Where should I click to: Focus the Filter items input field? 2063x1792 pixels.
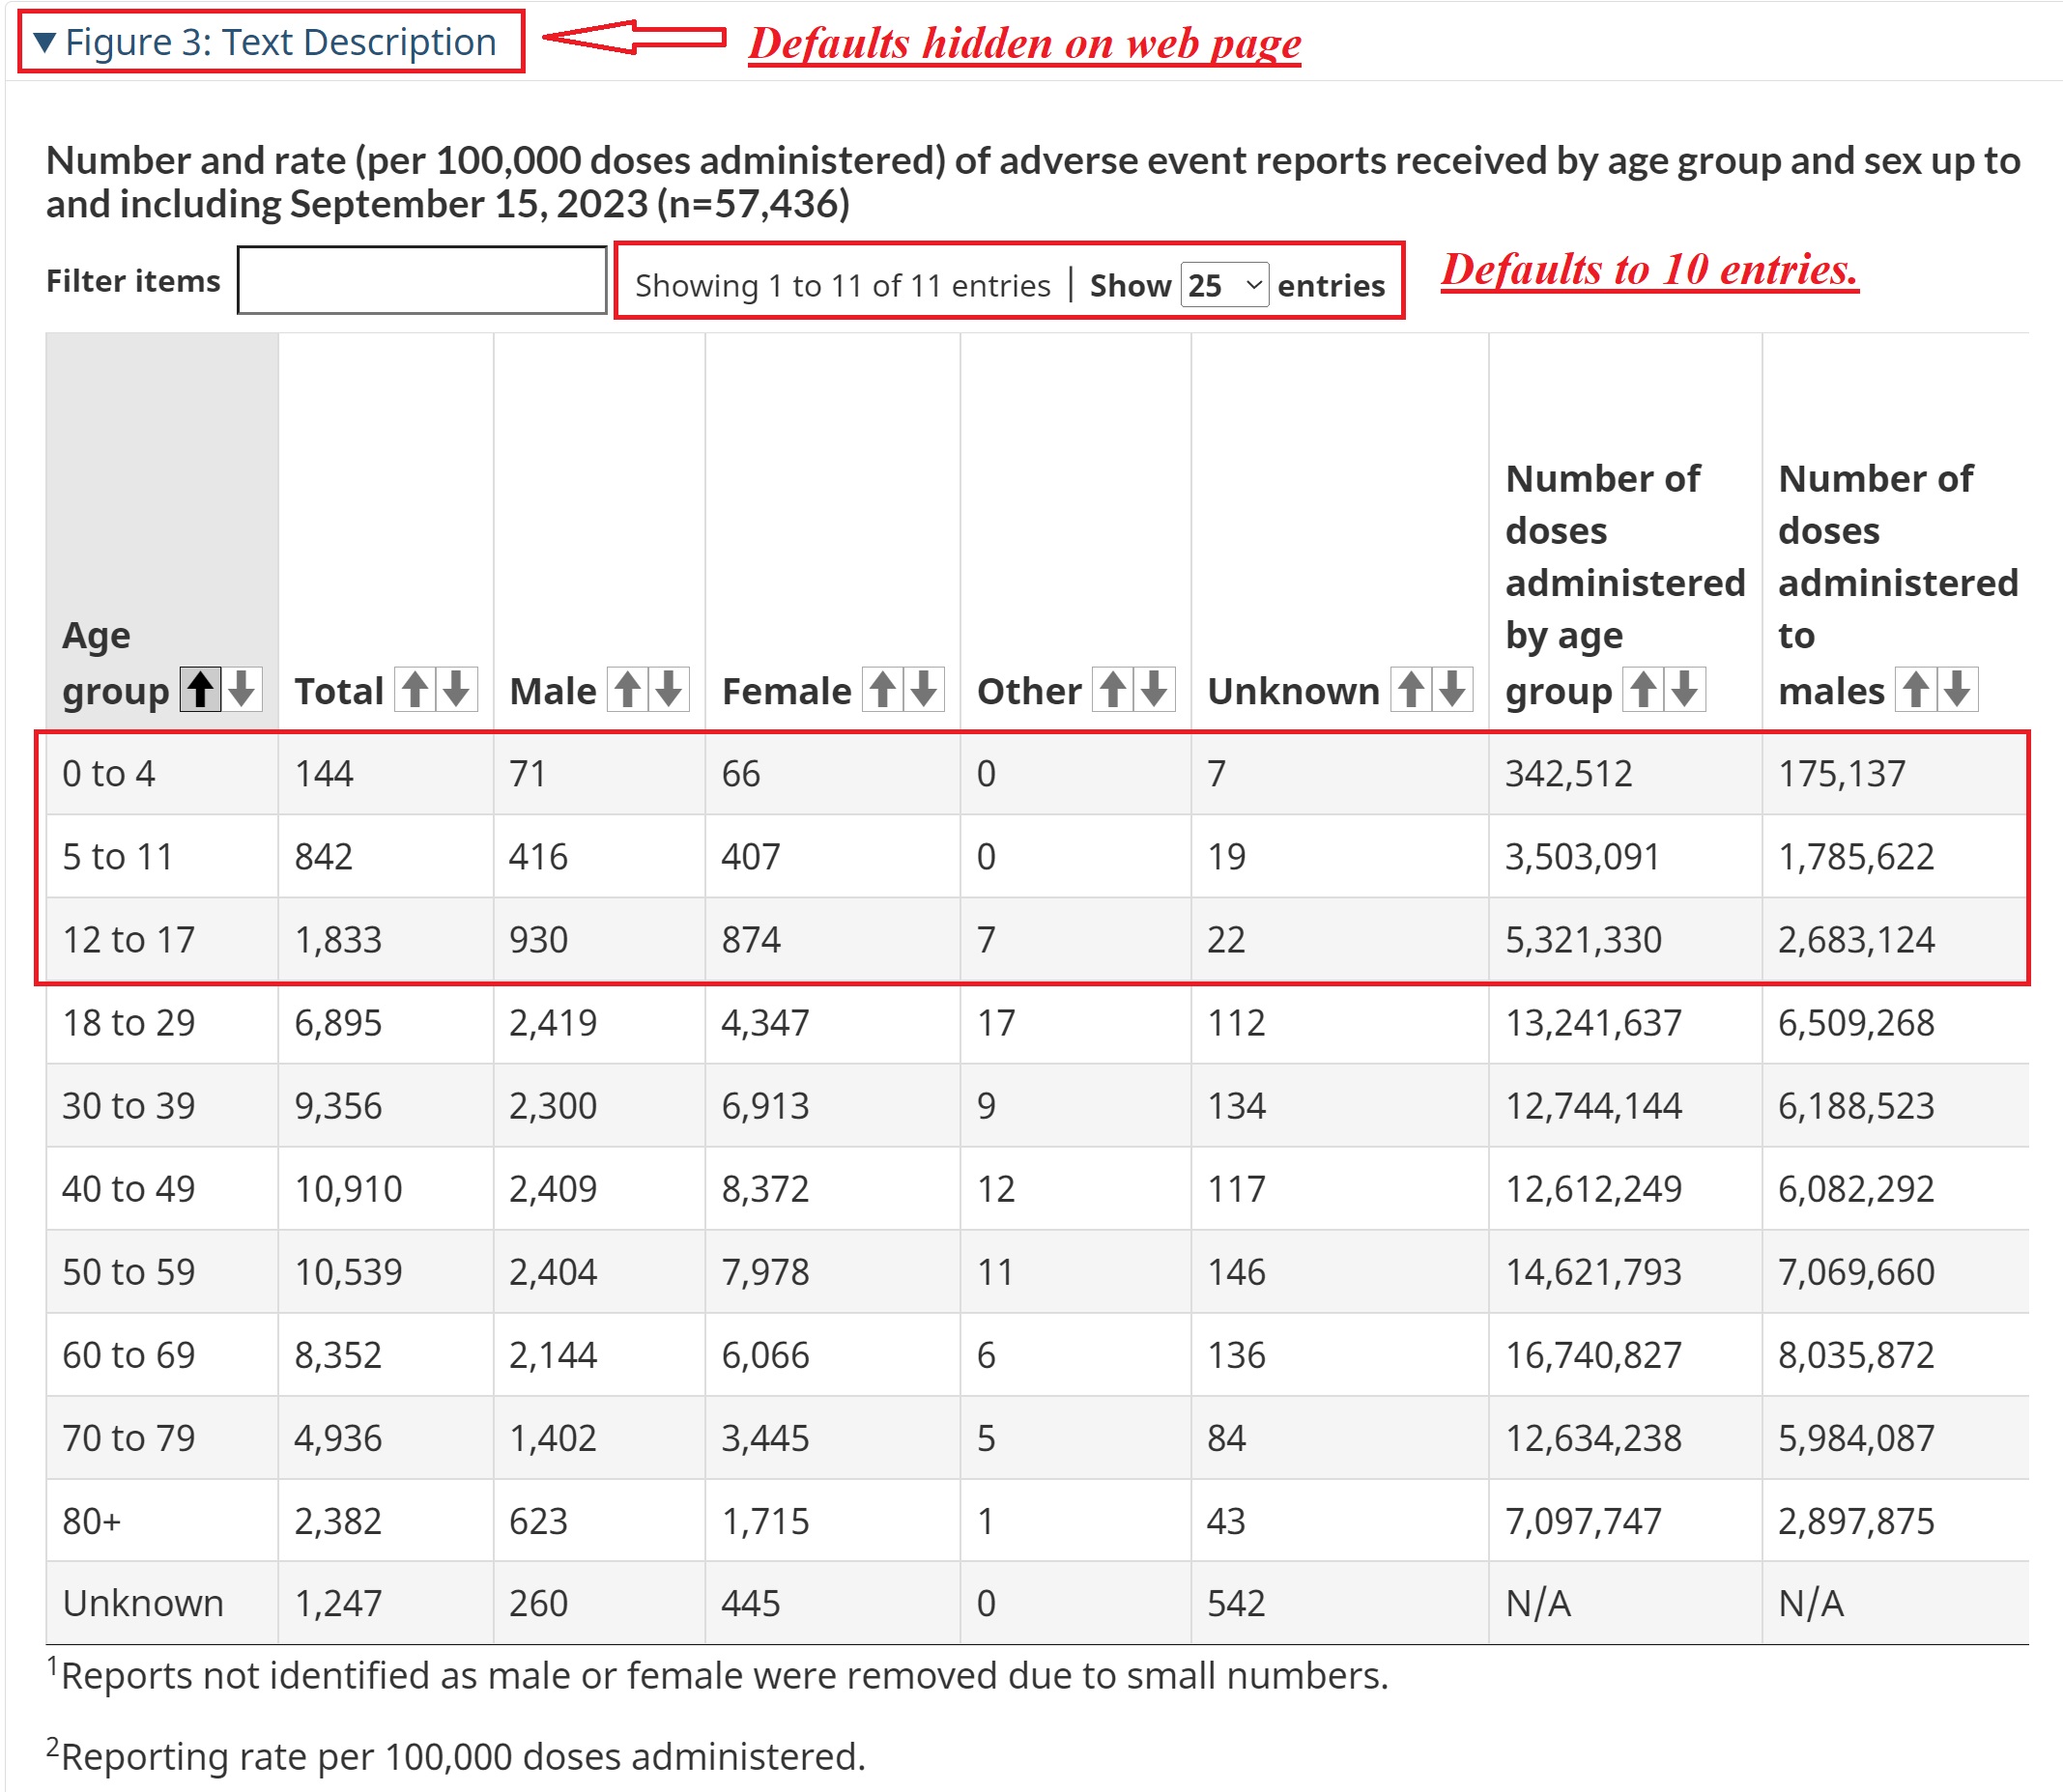pos(422,280)
